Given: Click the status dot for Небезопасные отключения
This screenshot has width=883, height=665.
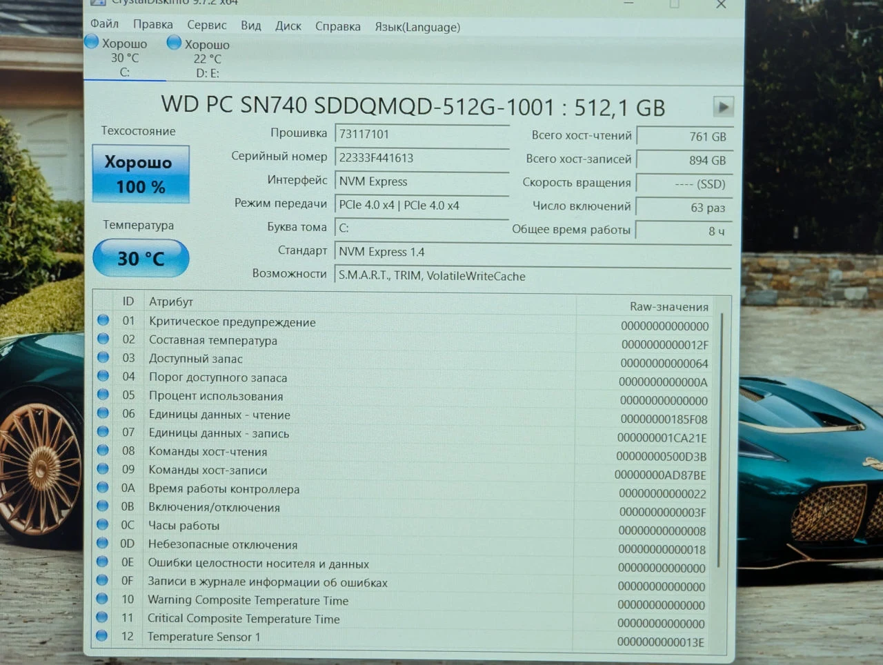Looking at the screenshot, I should [x=103, y=543].
